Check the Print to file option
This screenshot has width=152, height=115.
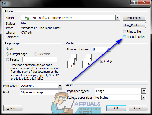click(124, 31)
